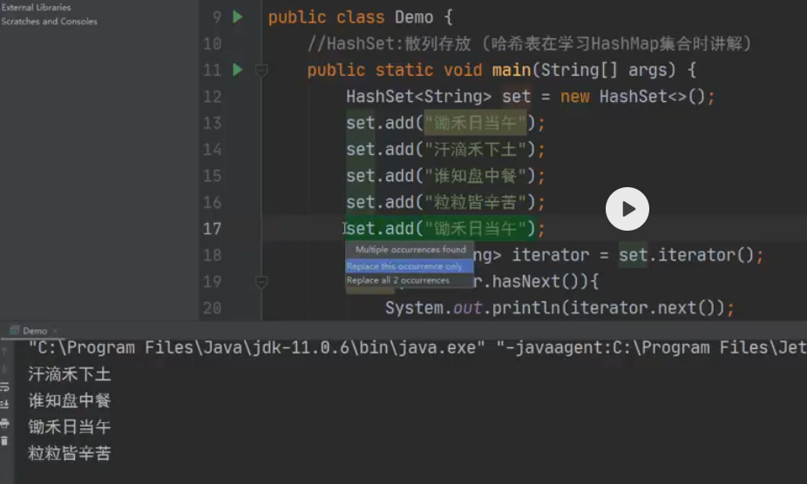Run the Demo class from the line 9 gutter arrow
807x484 pixels.
pyautogui.click(x=237, y=17)
